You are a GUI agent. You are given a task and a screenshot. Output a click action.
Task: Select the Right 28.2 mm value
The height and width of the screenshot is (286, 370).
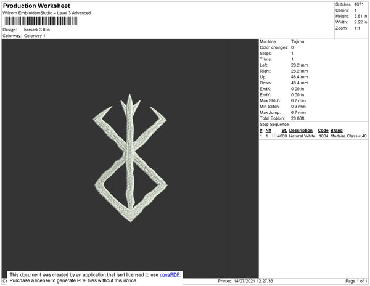(300, 71)
